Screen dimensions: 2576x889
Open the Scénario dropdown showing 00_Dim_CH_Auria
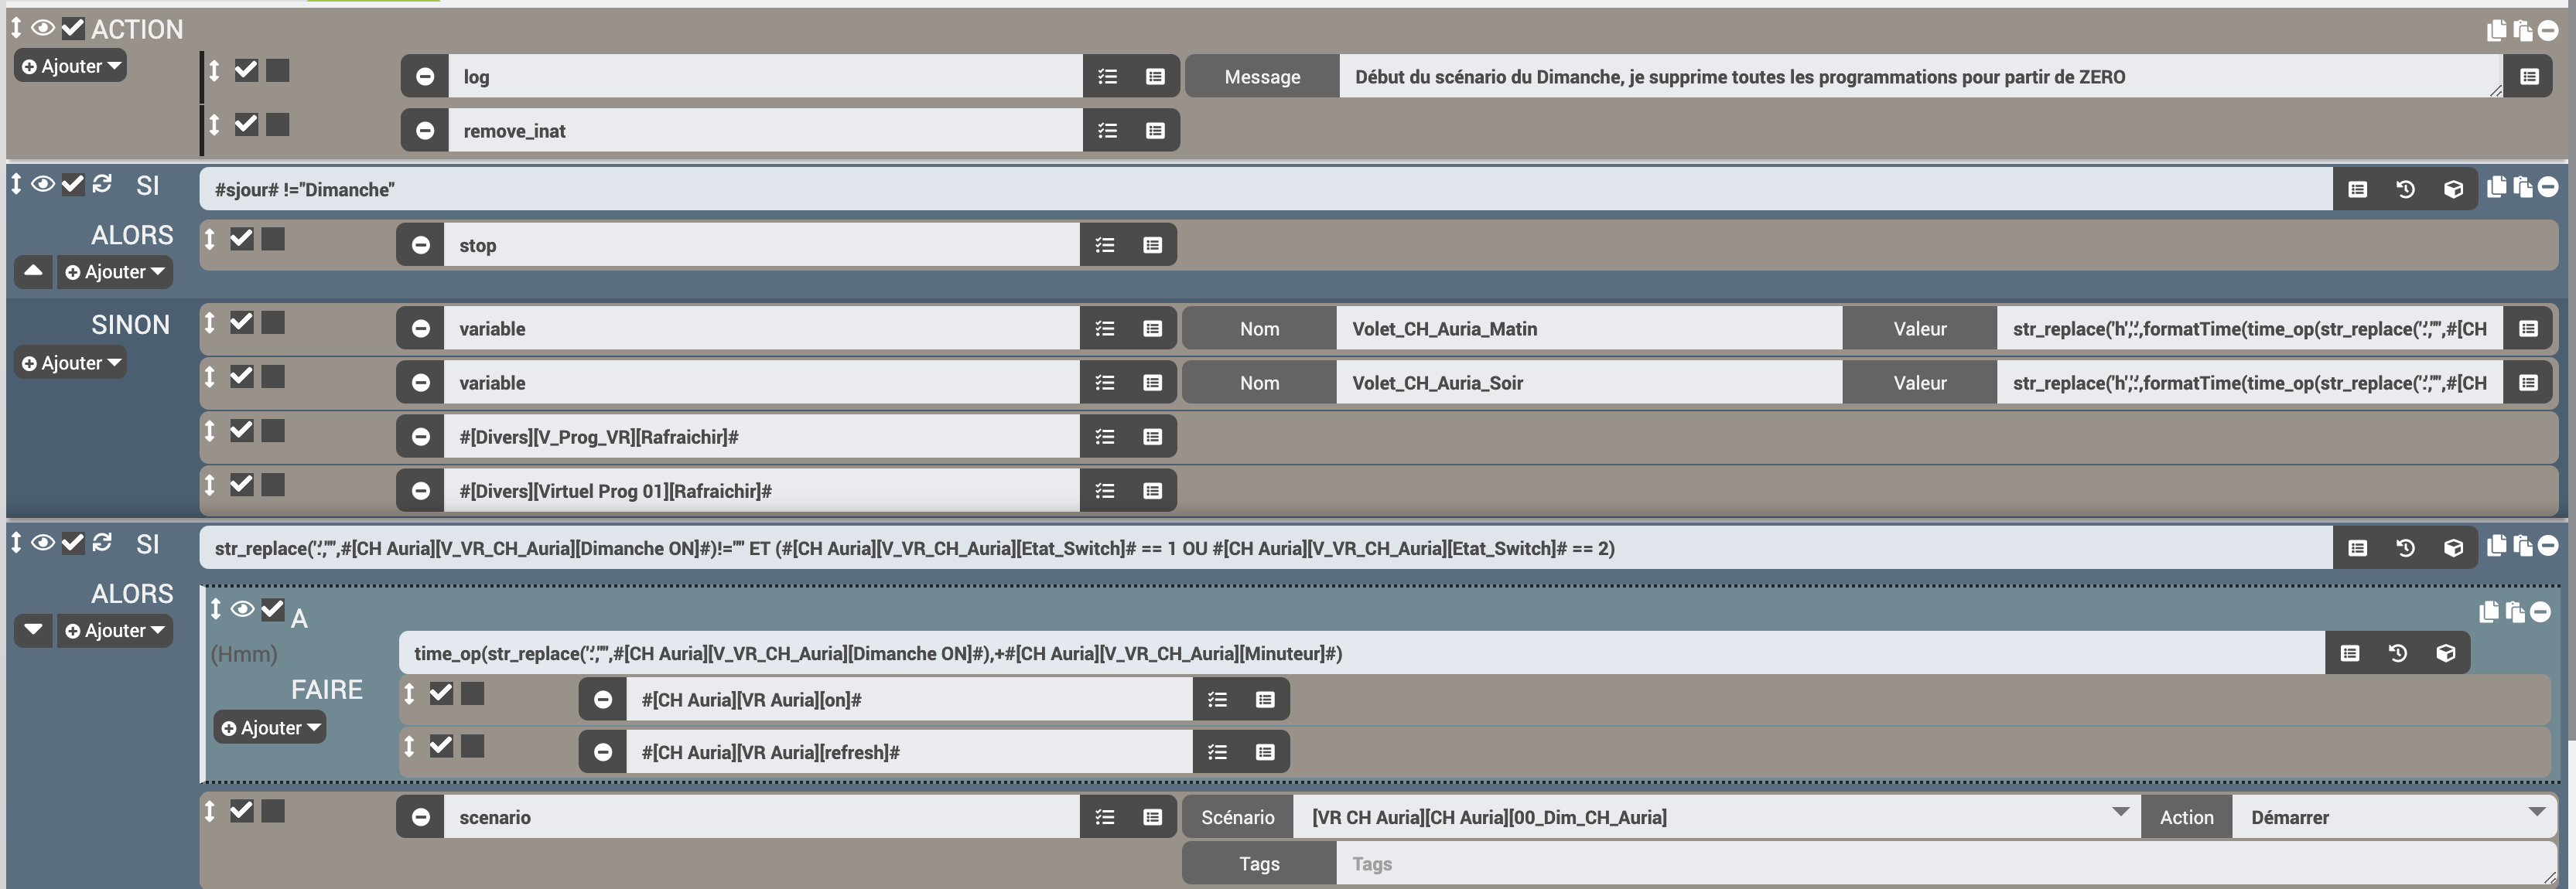1716,817
